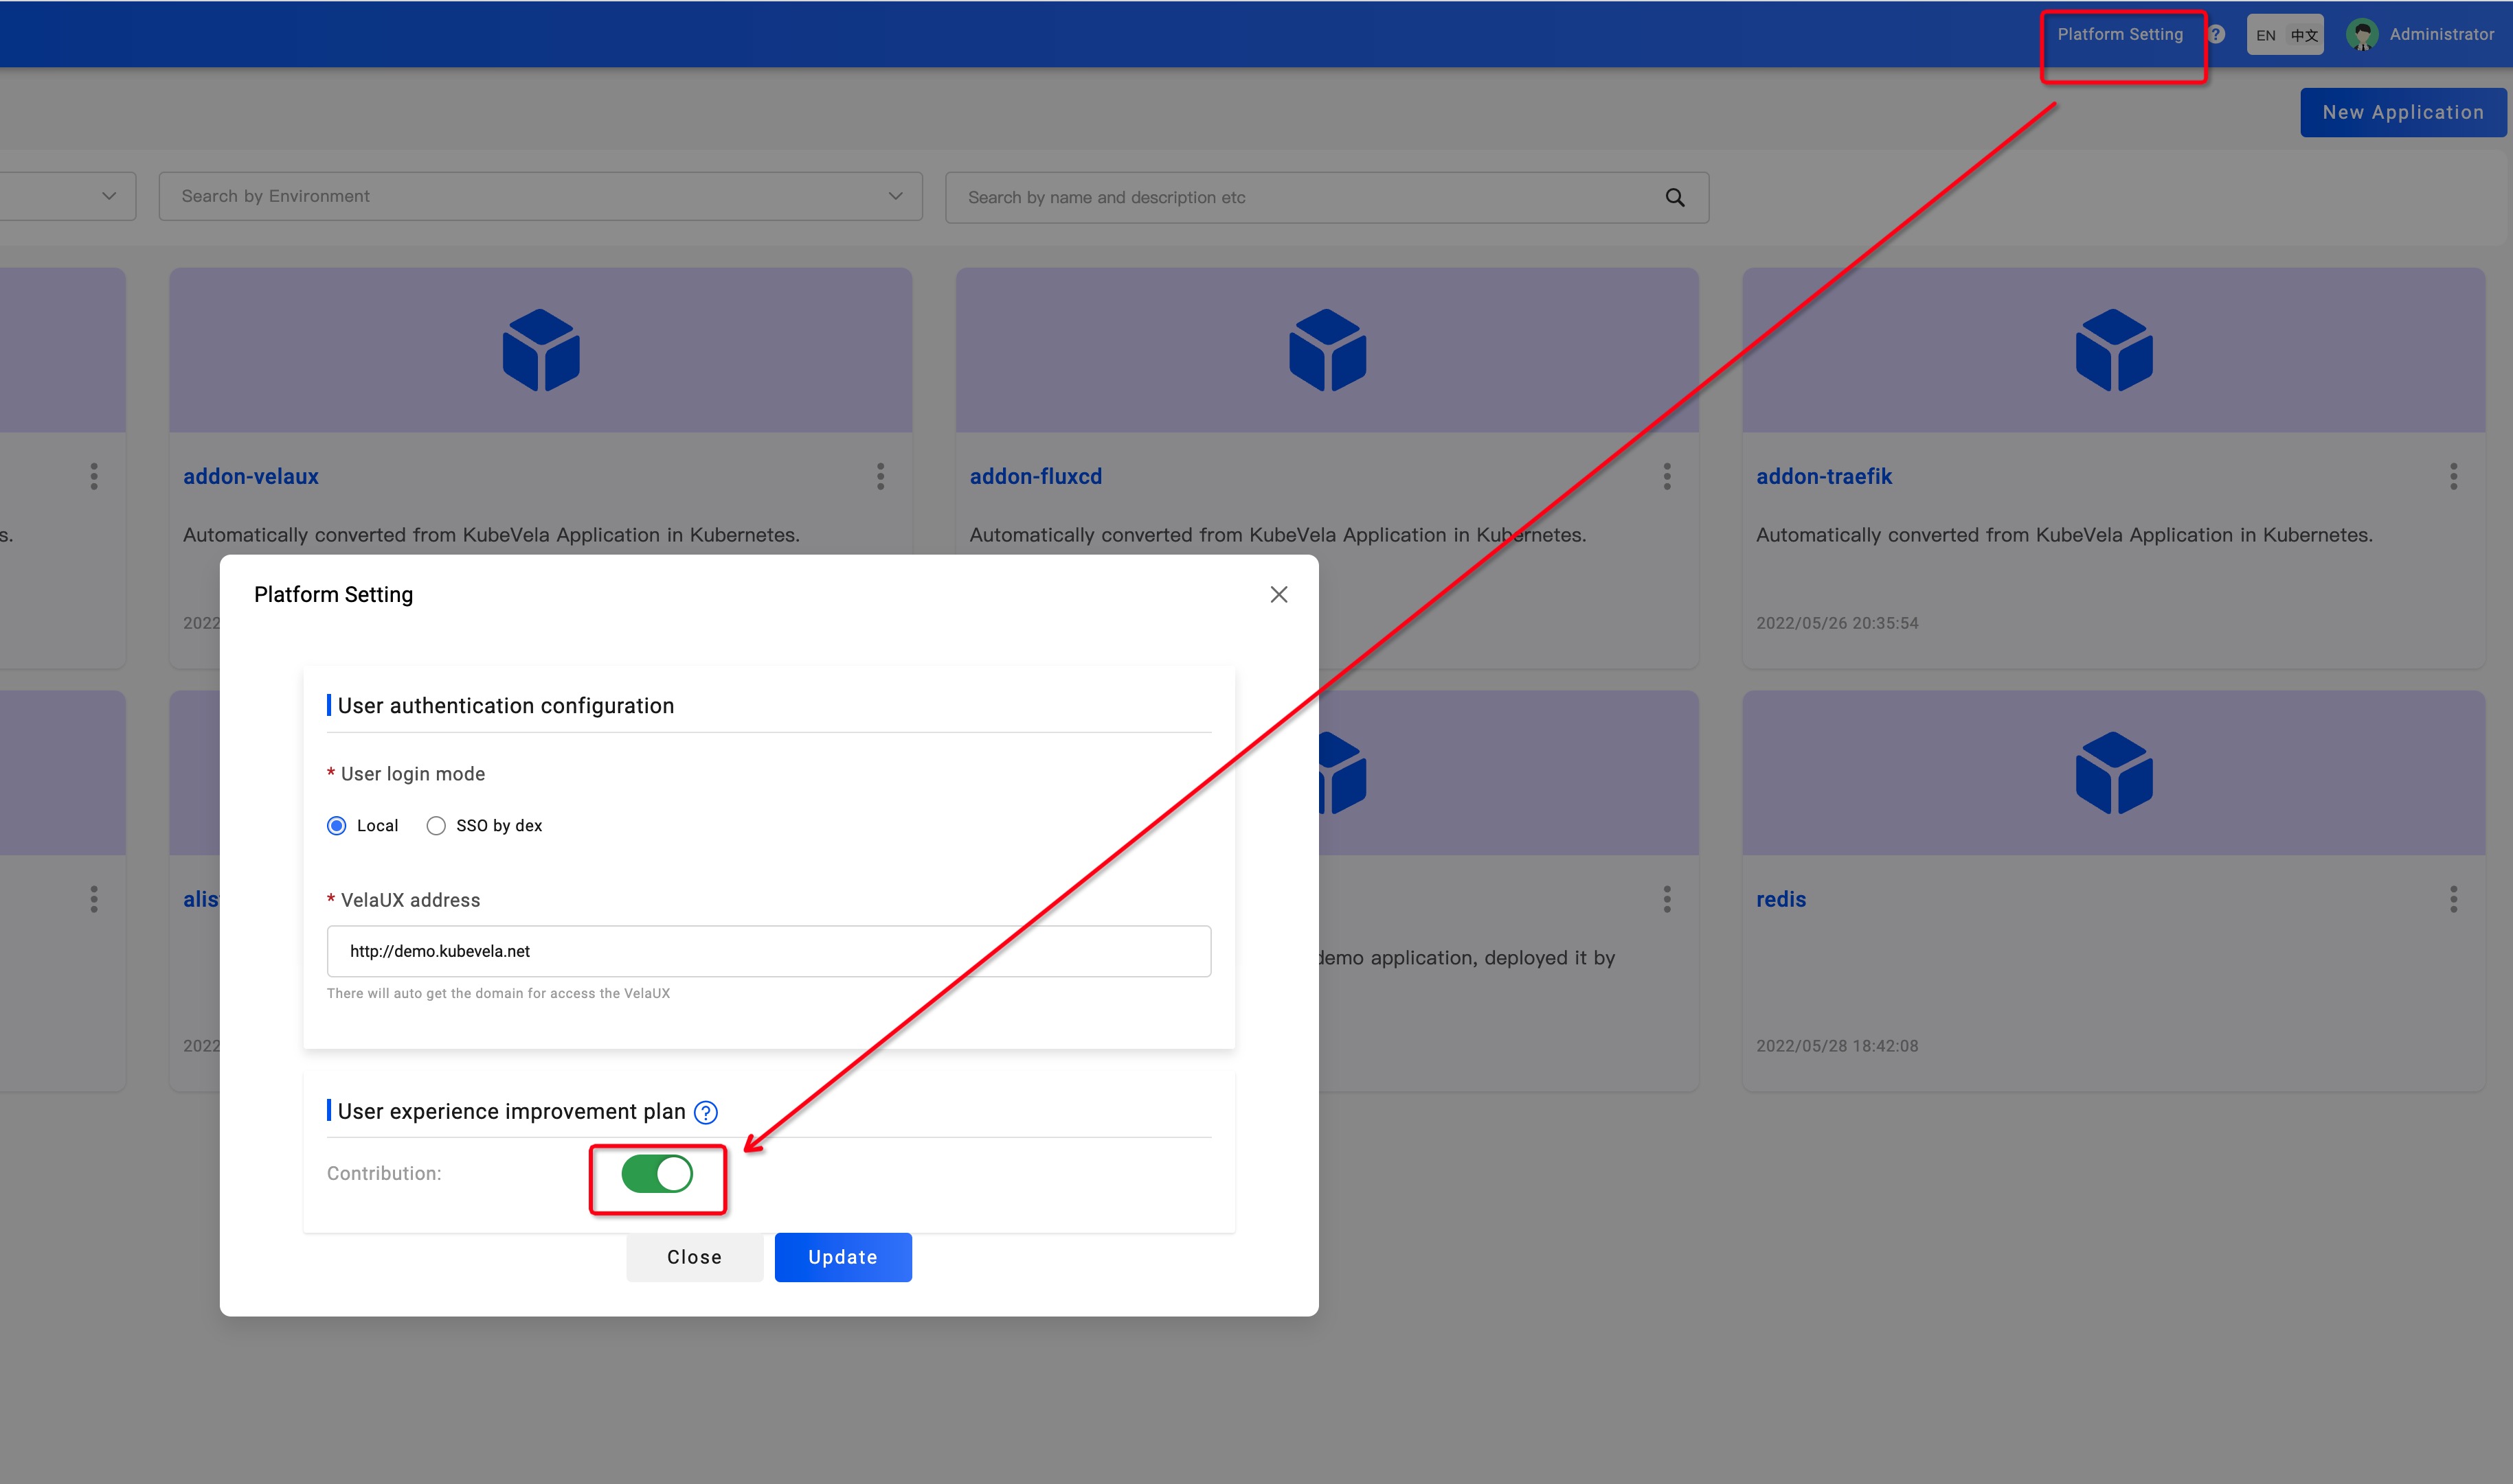Open addon-fluxcd card three-dot menu
The height and width of the screenshot is (1484, 2513).
coord(1667,476)
